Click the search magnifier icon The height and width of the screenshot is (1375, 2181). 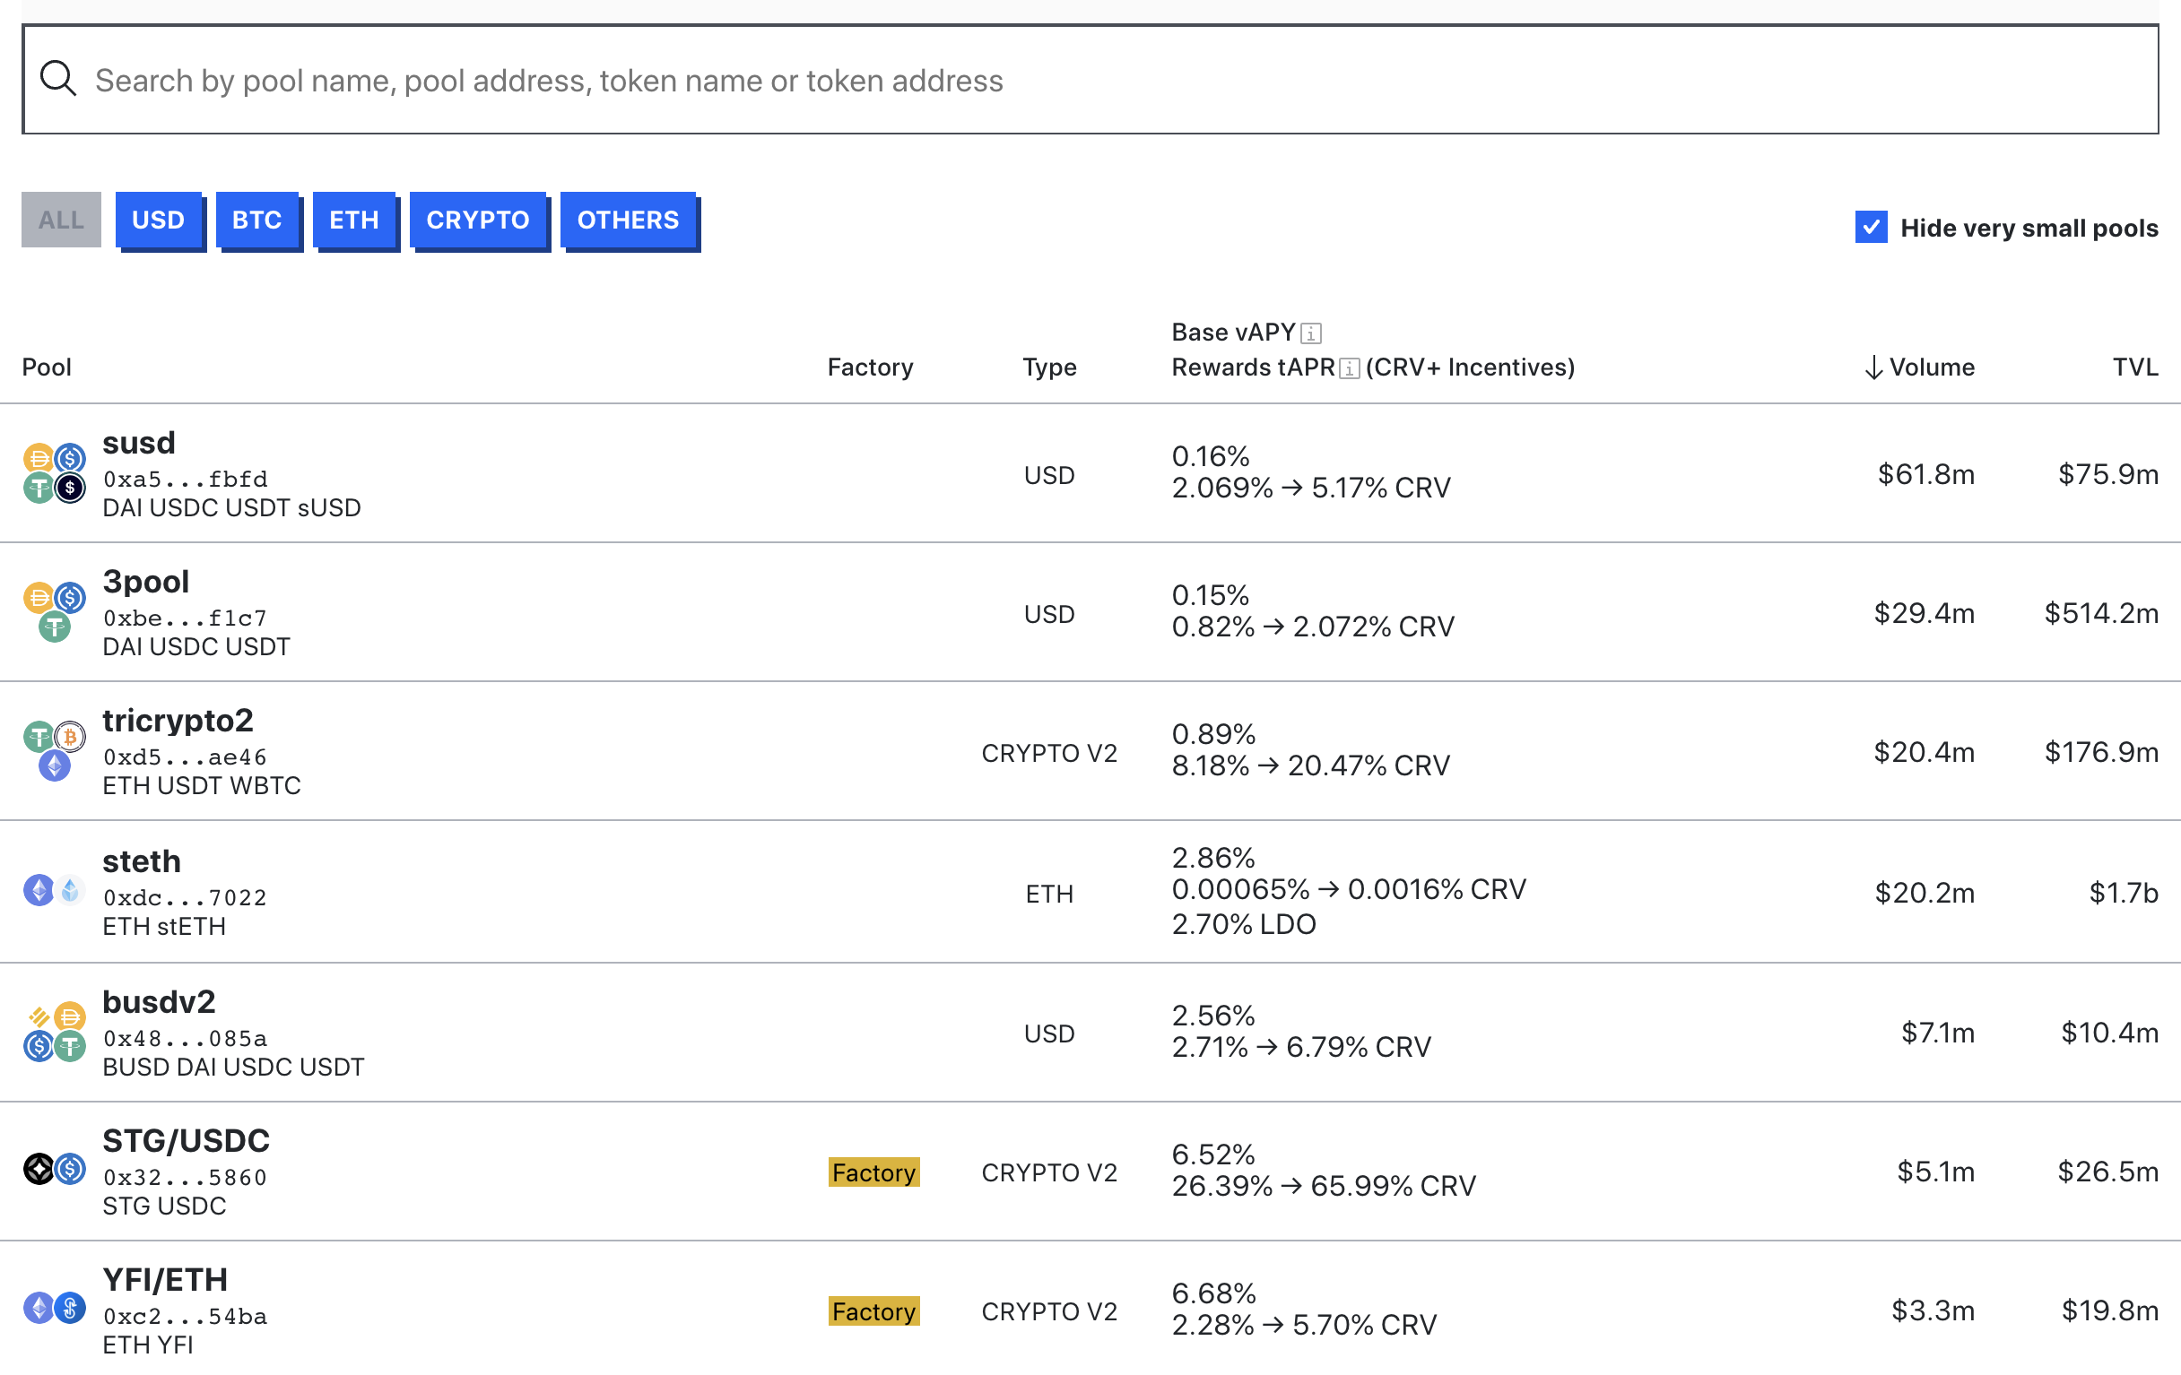pos(58,79)
